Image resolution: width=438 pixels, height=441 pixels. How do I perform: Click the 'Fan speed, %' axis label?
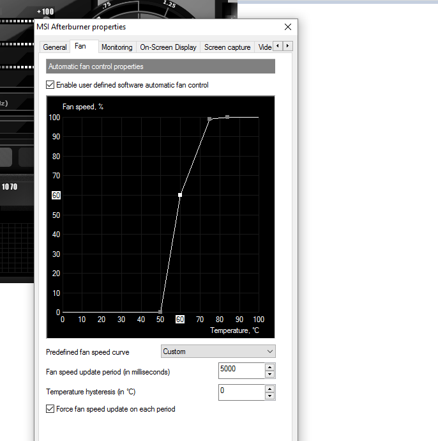coord(83,107)
